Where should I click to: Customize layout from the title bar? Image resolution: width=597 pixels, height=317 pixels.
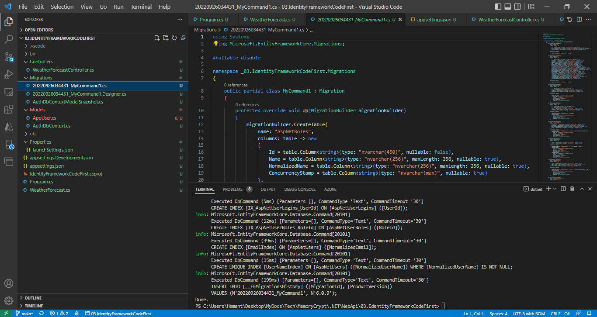point(531,7)
